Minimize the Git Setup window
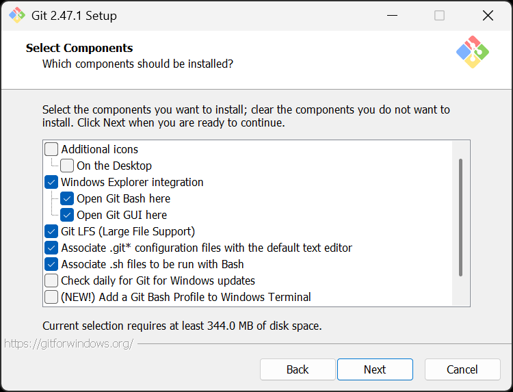Image resolution: width=513 pixels, height=392 pixels. click(x=392, y=15)
